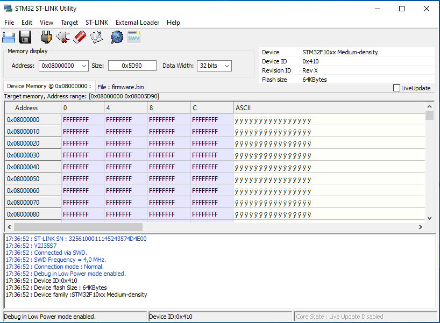The width and height of the screenshot is (440, 323).
Task: Click log line Device flash Size : 64KBytes
Action: click(56, 288)
